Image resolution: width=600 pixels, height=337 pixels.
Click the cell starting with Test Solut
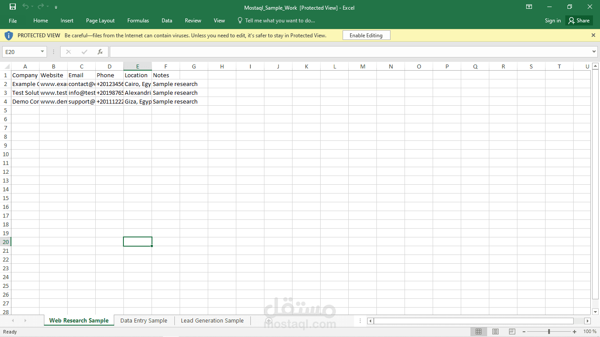[25, 93]
